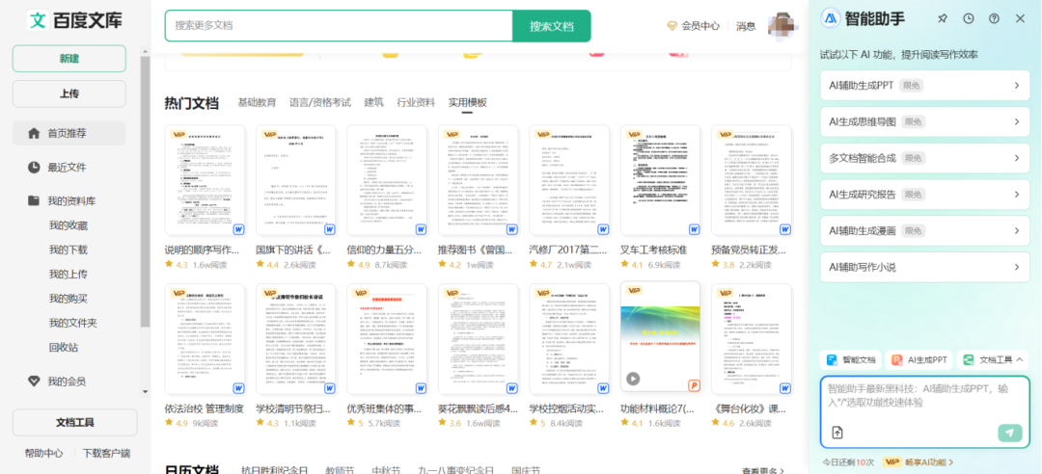Viewport: 1042px width, 474px height.
Task: Click the Baidu Wenku logo
Action: 75,20
